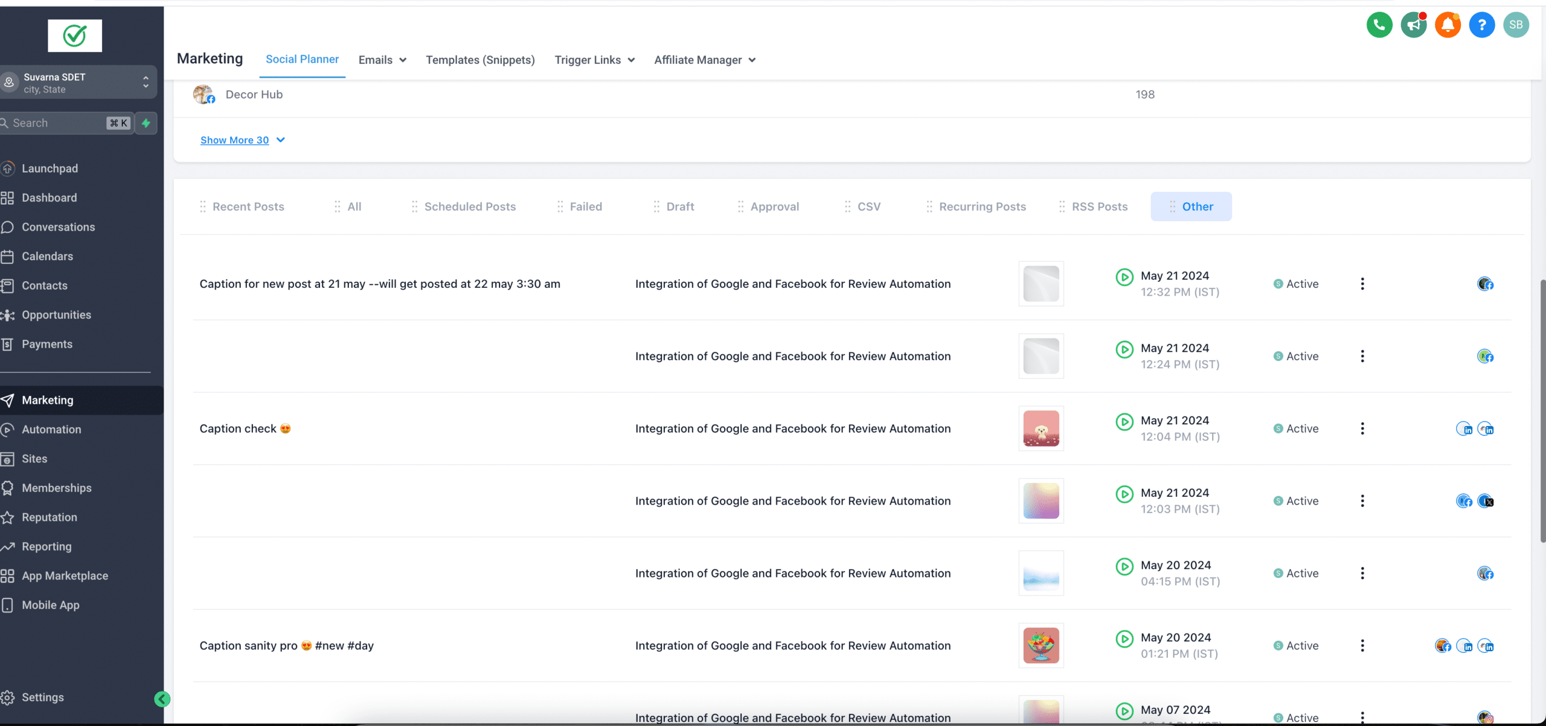Screen dimensions: 1546x726
Task: Click Active status on 12:32 PM post
Action: (x=1296, y=284)
